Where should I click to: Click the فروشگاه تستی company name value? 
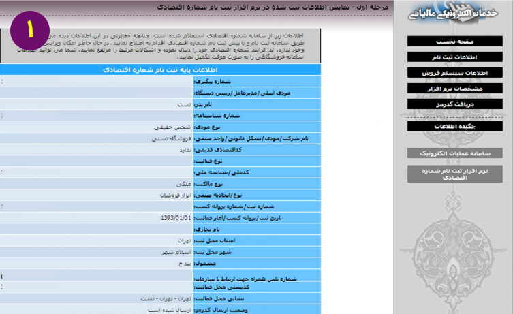171,139
